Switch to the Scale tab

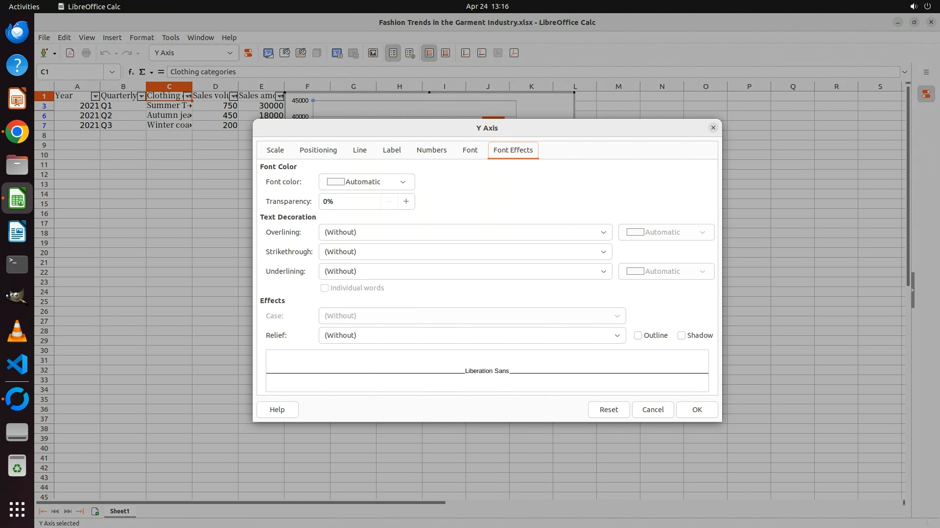pyautogui.click(x=275, y=150)
